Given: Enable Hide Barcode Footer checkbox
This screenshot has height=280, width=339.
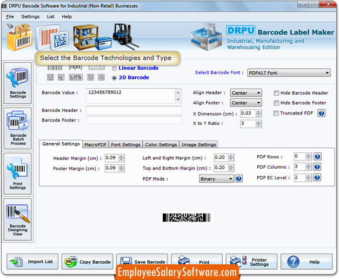Looking at the screenshot, I should pyautogui.click(x=276, y=103).
